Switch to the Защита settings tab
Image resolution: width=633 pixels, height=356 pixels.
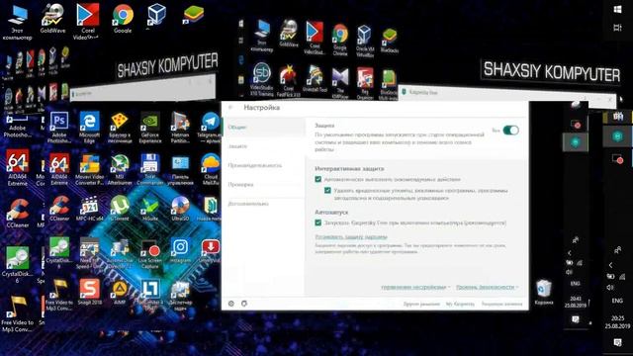click(263, 146)
